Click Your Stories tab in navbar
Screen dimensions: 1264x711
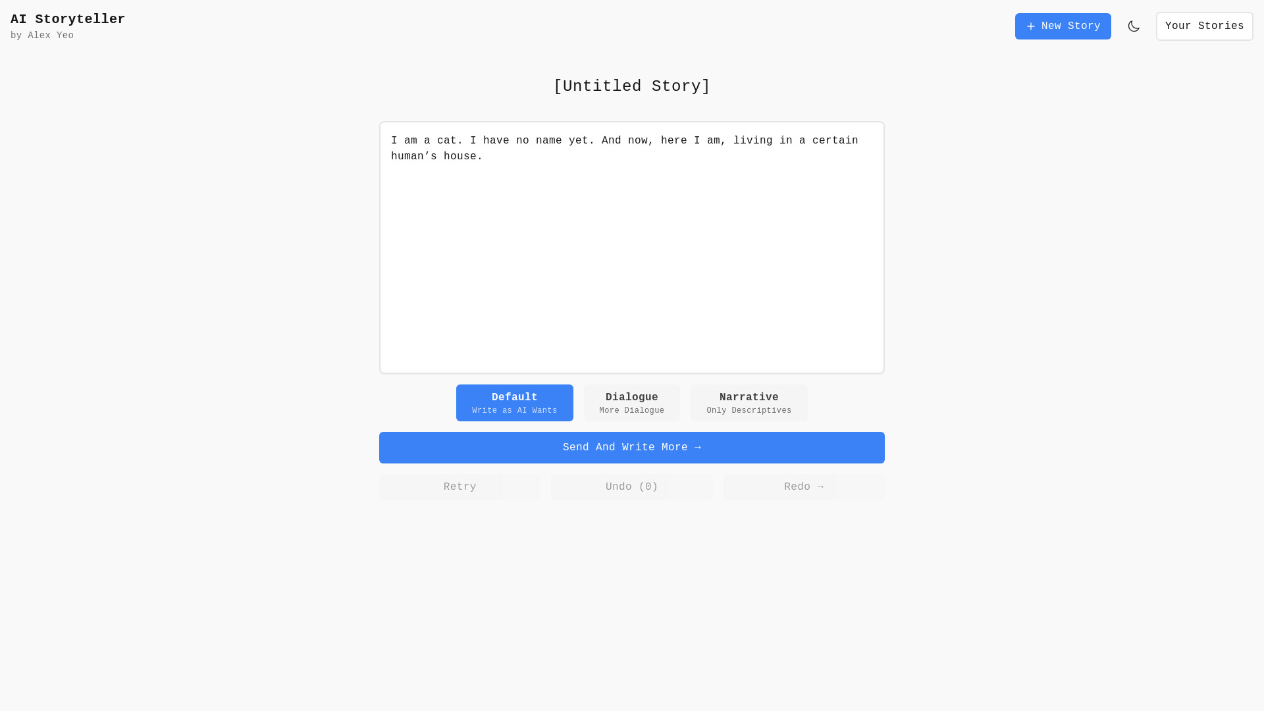(x=1205, y=26)
